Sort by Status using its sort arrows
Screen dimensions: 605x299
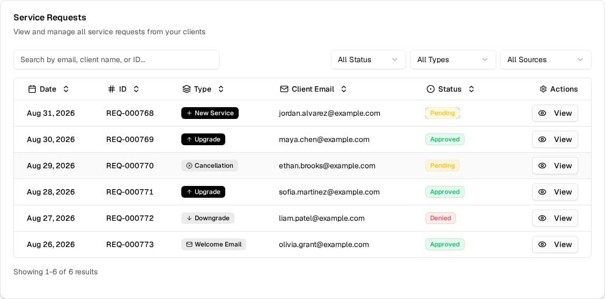click(471, 89)
